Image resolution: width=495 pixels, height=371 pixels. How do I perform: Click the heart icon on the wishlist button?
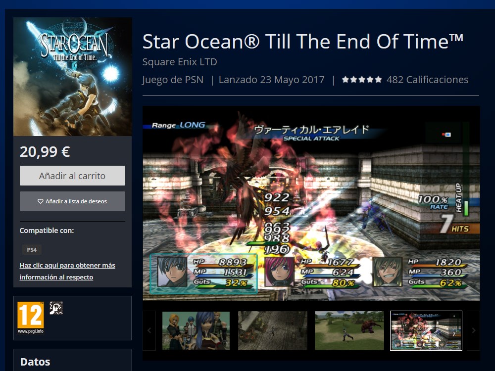click(x=41, y=201)
